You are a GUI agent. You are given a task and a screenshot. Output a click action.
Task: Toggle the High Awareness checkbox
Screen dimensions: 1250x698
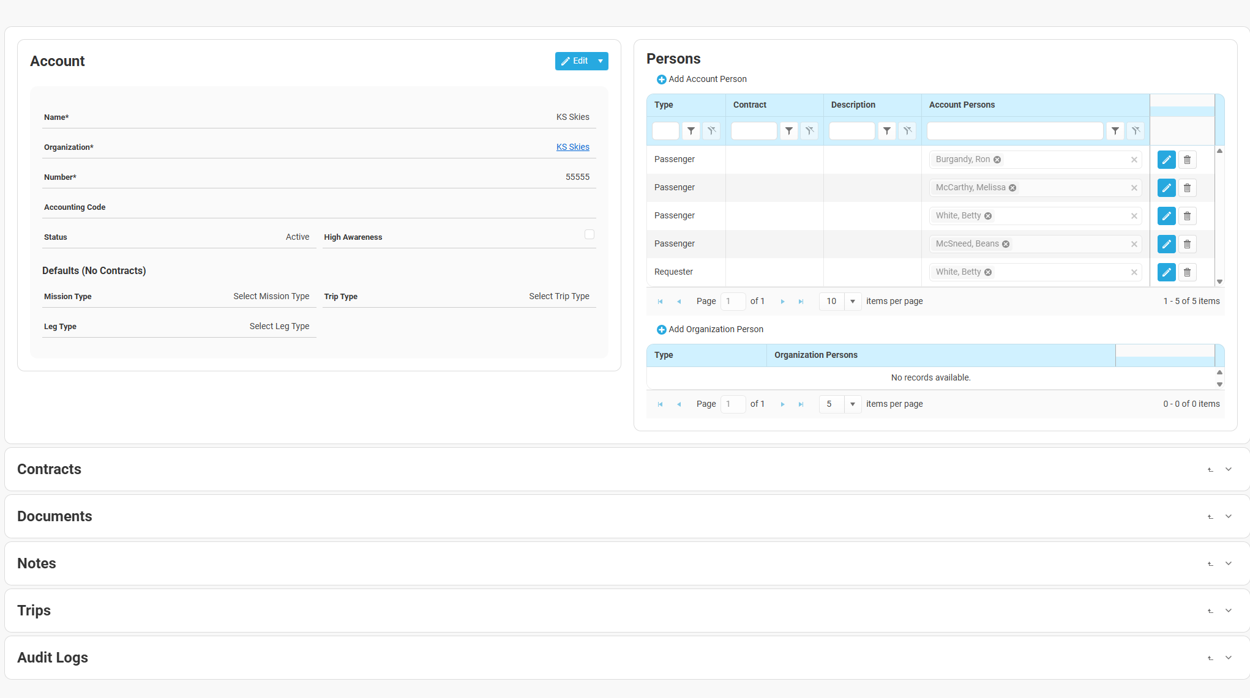coord(589,234)
